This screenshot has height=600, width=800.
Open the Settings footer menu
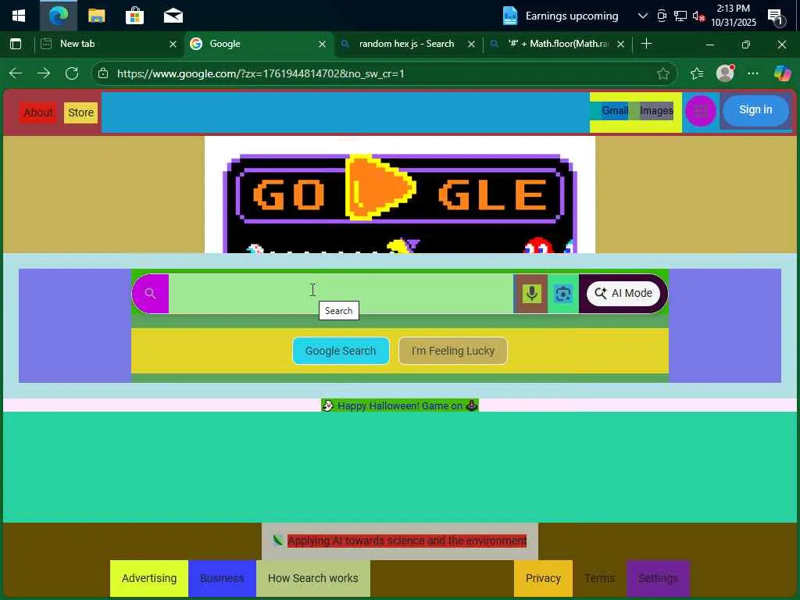[658, 579]
